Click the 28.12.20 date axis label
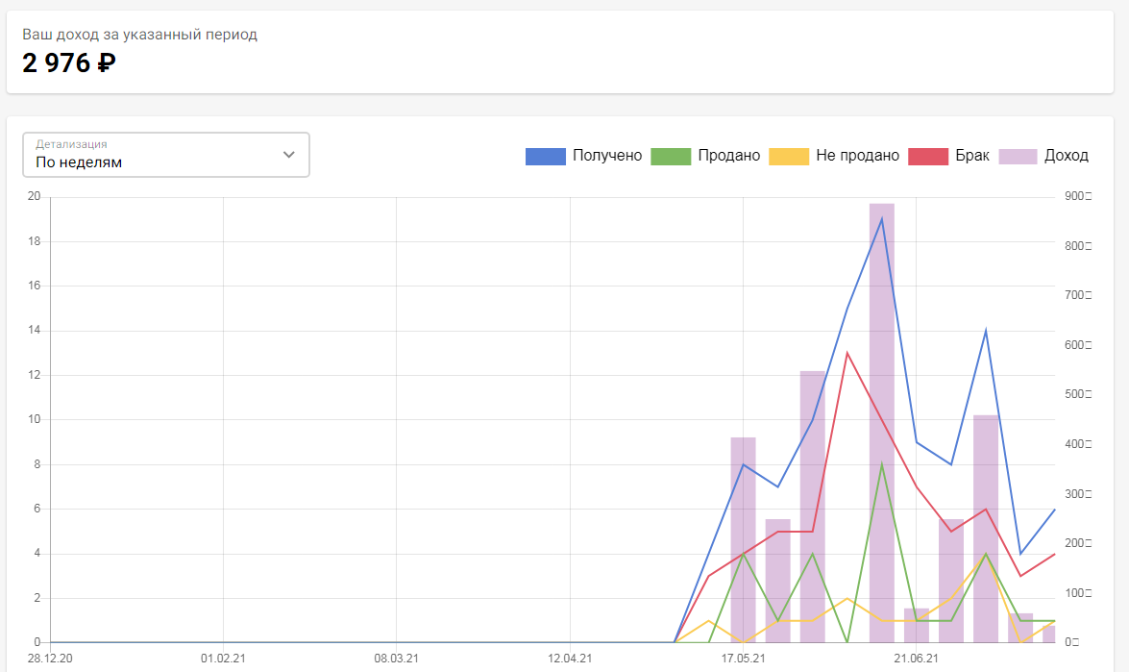This screenshot has width=1129, height=672. (50, 659)
